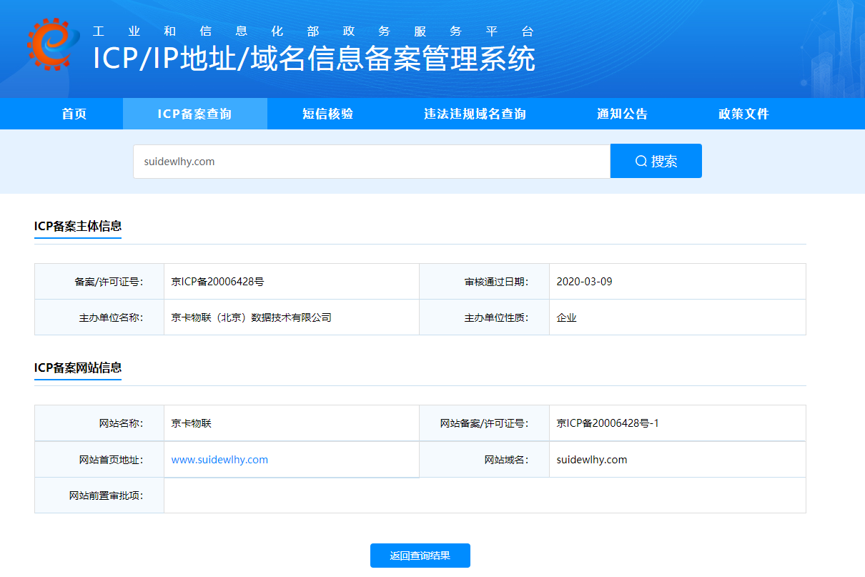Go to the 通知公告 tab

(622, 114)
